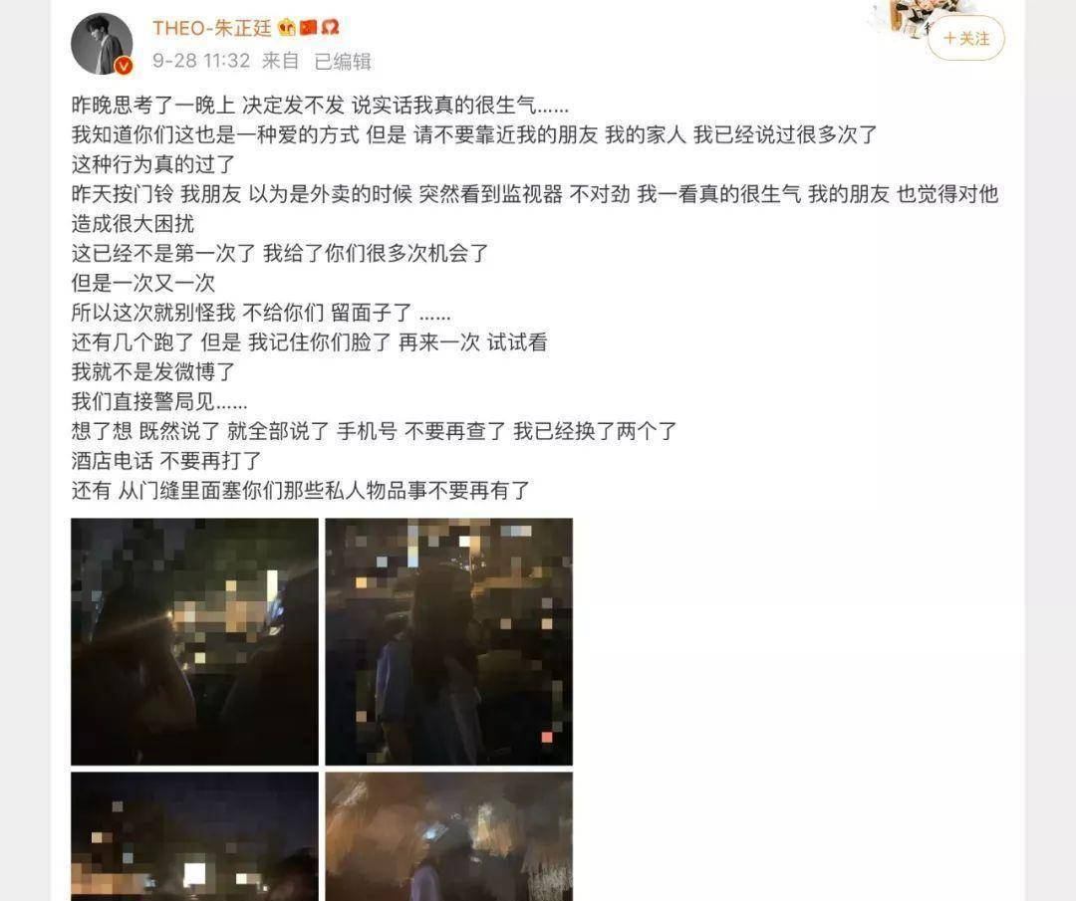Follow the user with +关注 button

click(966, 39)
